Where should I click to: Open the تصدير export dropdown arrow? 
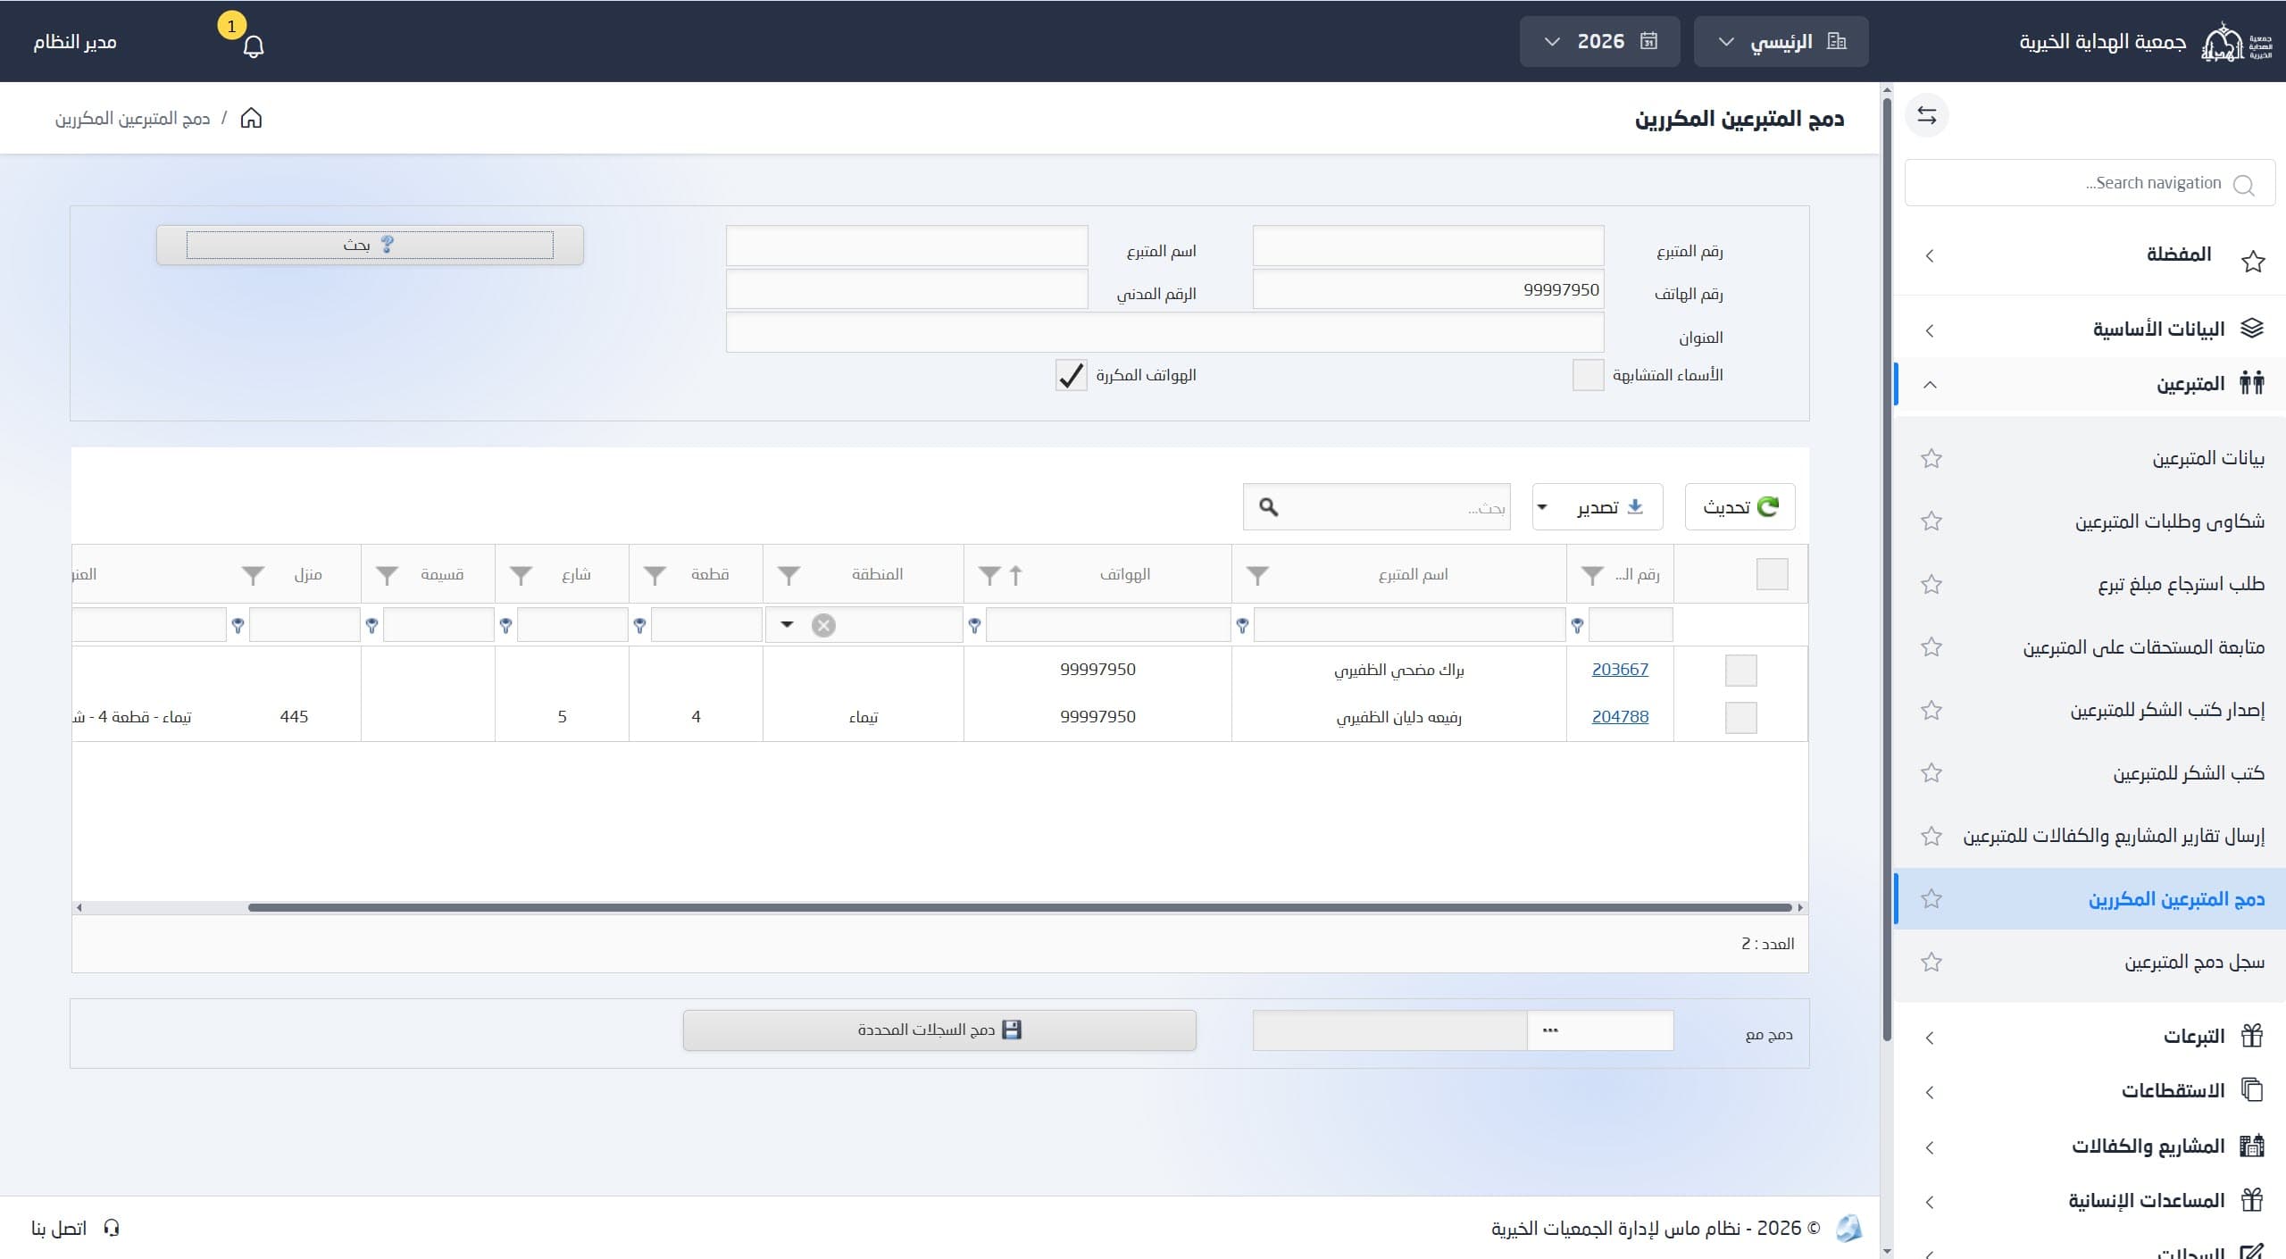coord(1542,507)
